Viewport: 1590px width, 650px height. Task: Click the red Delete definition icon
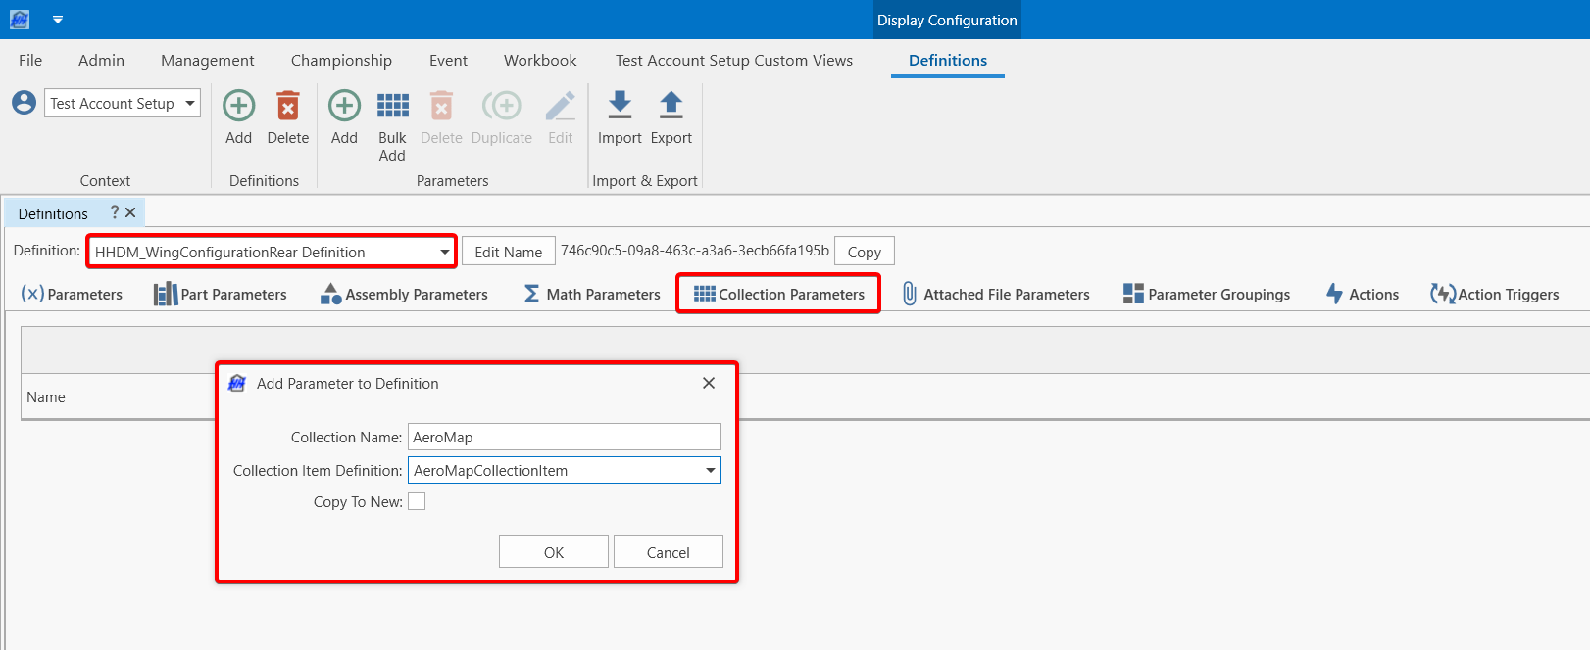coord(287,106)
